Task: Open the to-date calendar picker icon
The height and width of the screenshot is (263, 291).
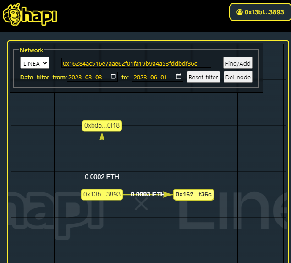Action: coord(179,76)
